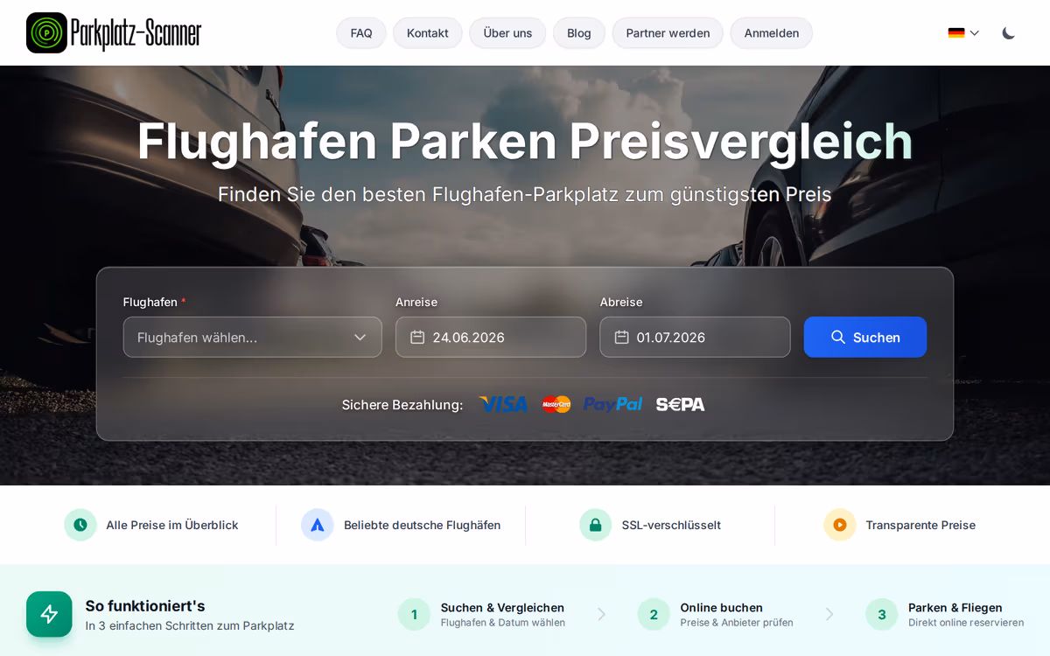Open Partner werden page
This screenshot has height=656, width=1050.
point(668,33)
